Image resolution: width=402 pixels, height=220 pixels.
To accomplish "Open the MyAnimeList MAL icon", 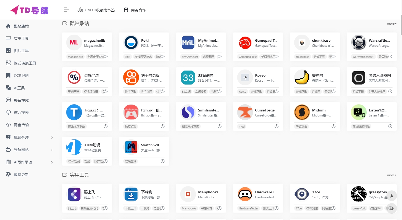I will pos(188,43).
